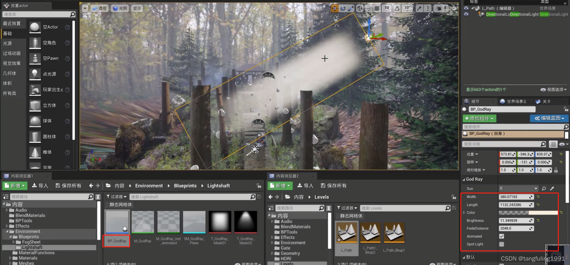570x265 pixels.
Task: Open viewport options dropdown arrow
Action: coord(85,8)
